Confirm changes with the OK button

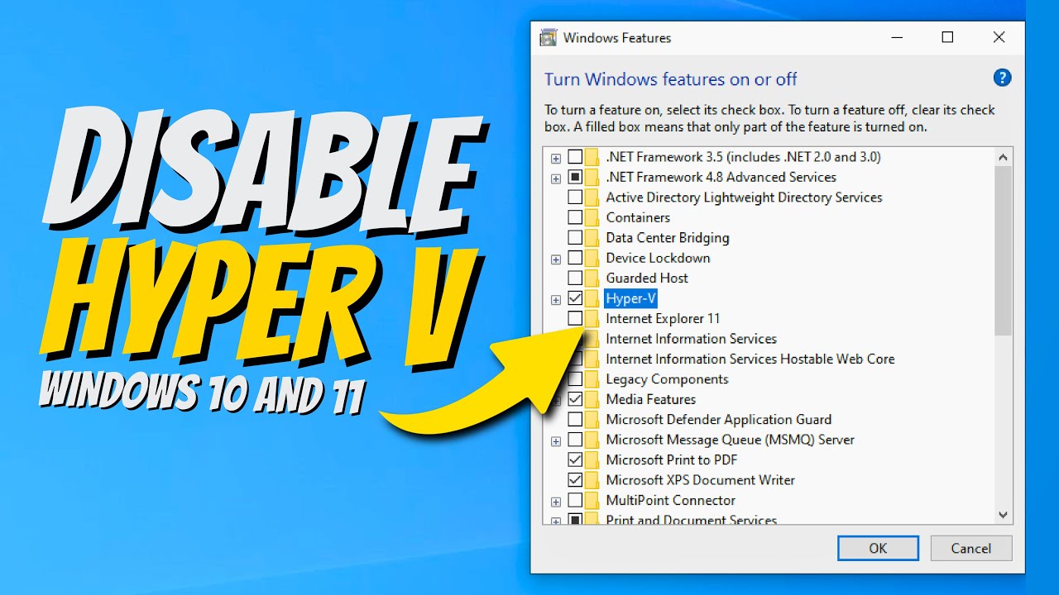tap(878, 548)
